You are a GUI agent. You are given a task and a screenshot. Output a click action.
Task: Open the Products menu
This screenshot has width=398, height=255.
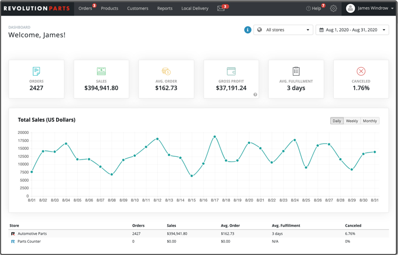tap(110, 9)
